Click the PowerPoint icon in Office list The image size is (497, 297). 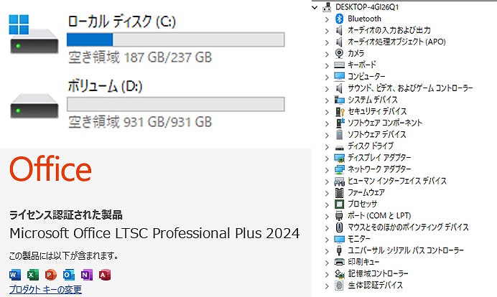click(x=50, y=275)
